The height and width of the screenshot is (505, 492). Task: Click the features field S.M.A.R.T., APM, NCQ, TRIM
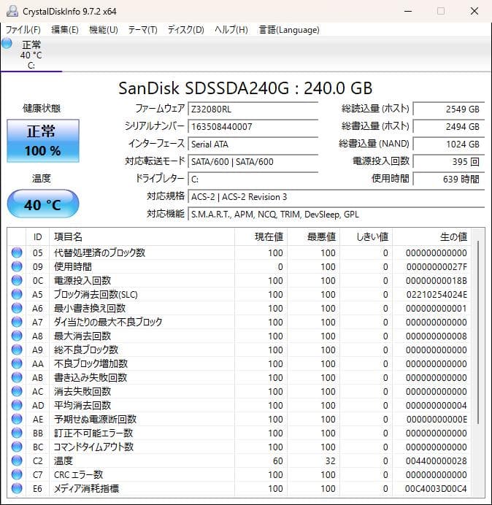tap(337, 214)
